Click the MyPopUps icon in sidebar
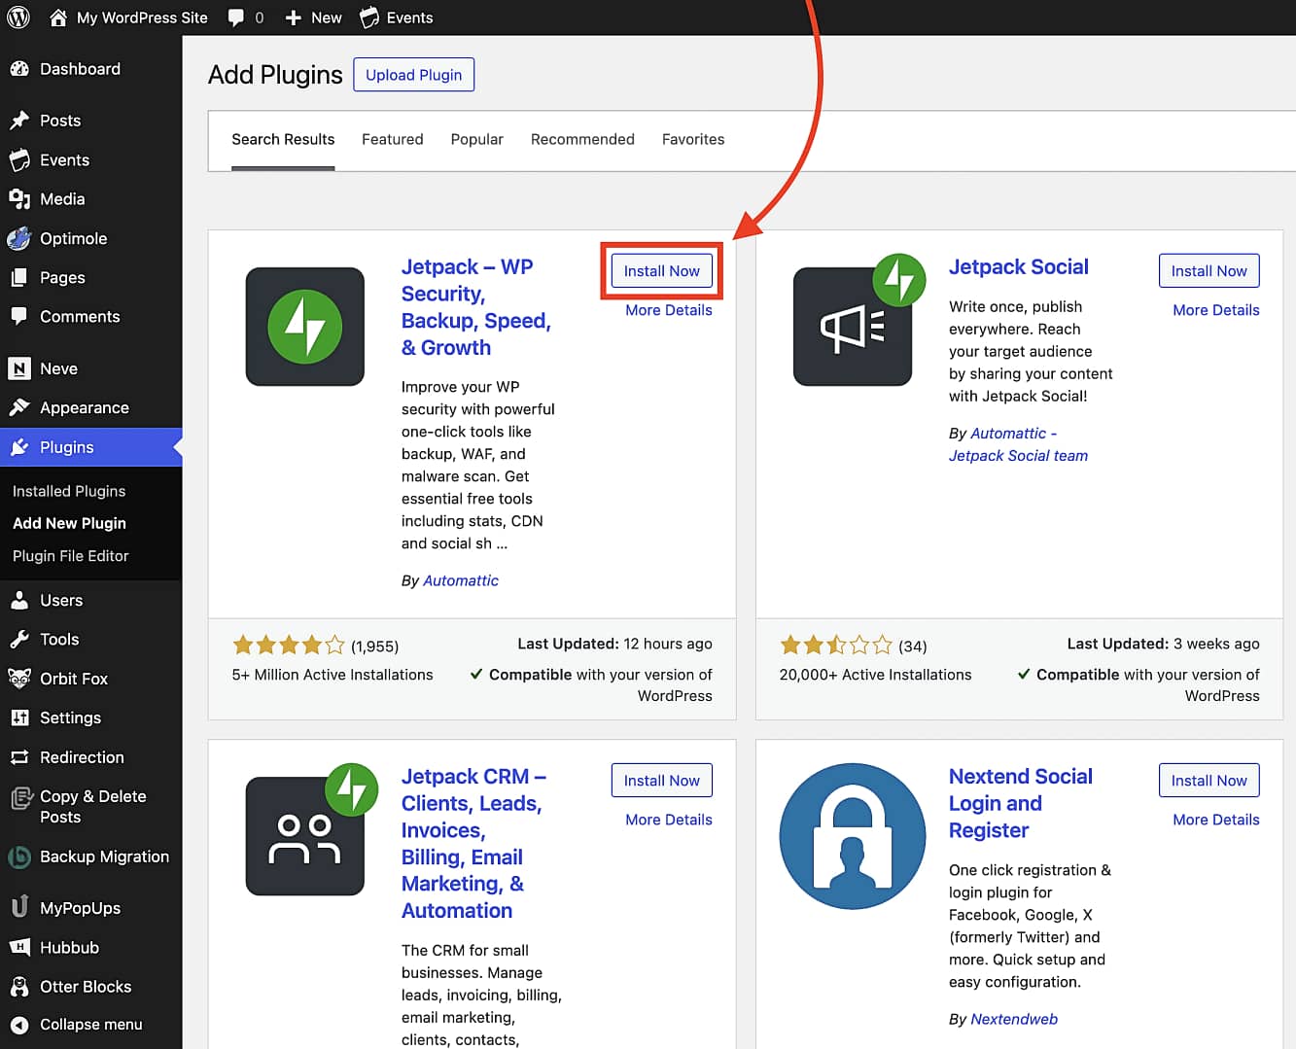The image size is (1296, 1049). click(19, 908)
